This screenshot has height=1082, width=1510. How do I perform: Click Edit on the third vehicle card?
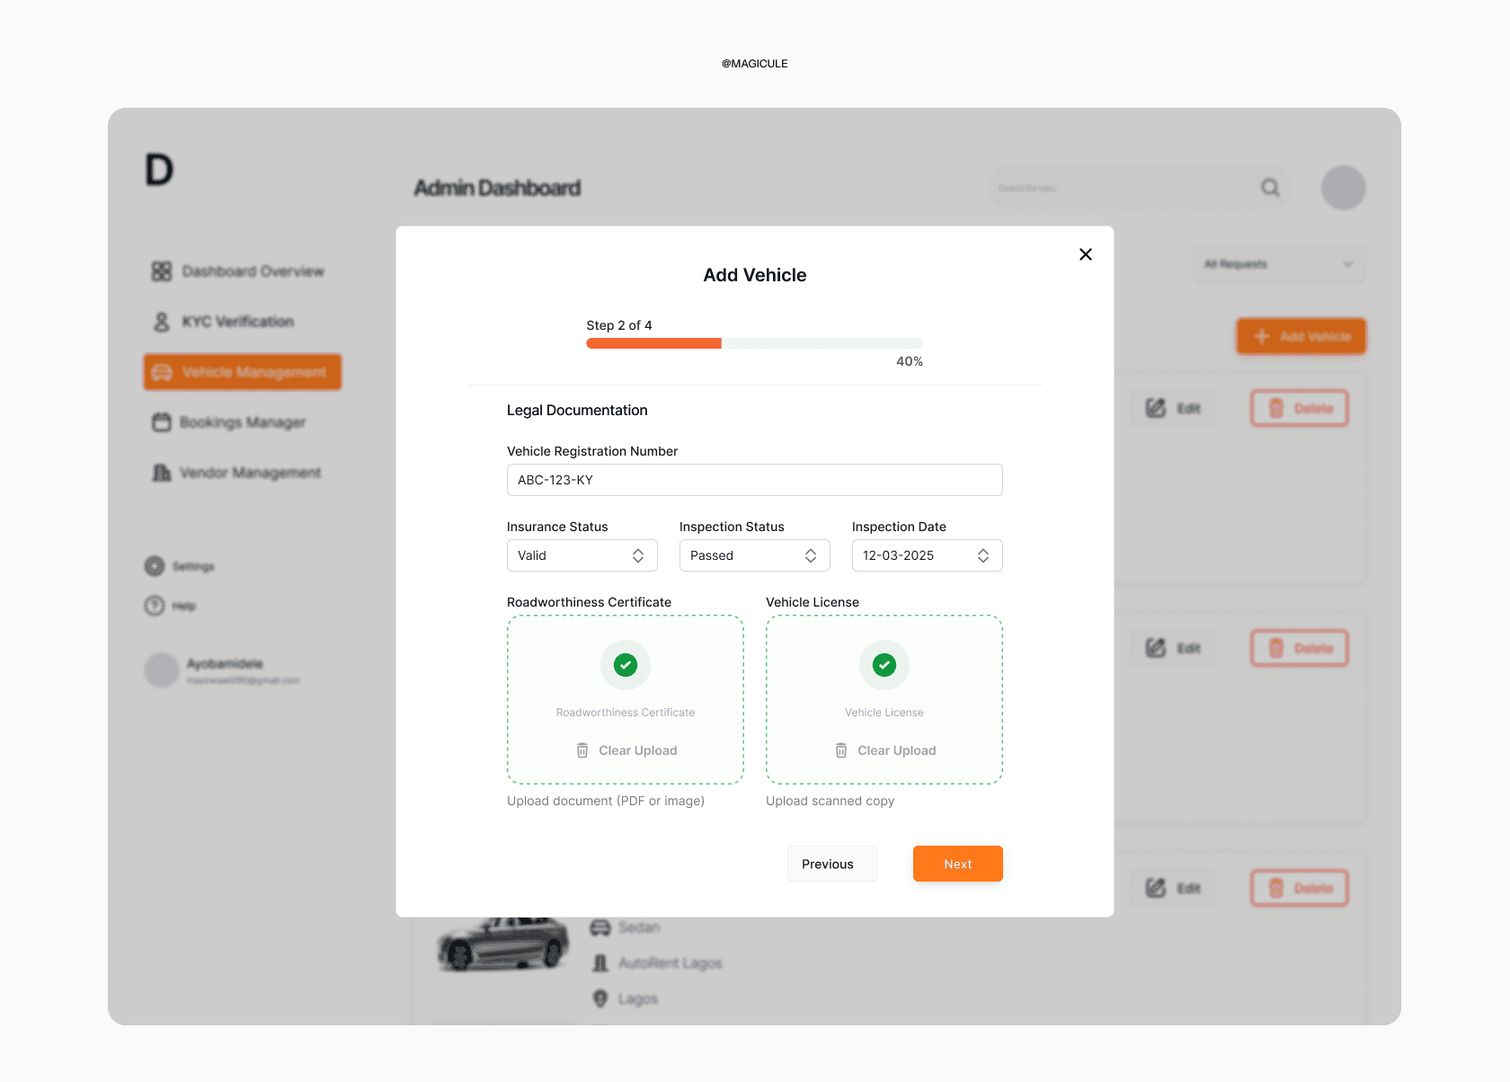[x=1173, y=888]
